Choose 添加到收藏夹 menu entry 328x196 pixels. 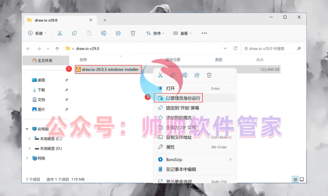pos(195,118)
